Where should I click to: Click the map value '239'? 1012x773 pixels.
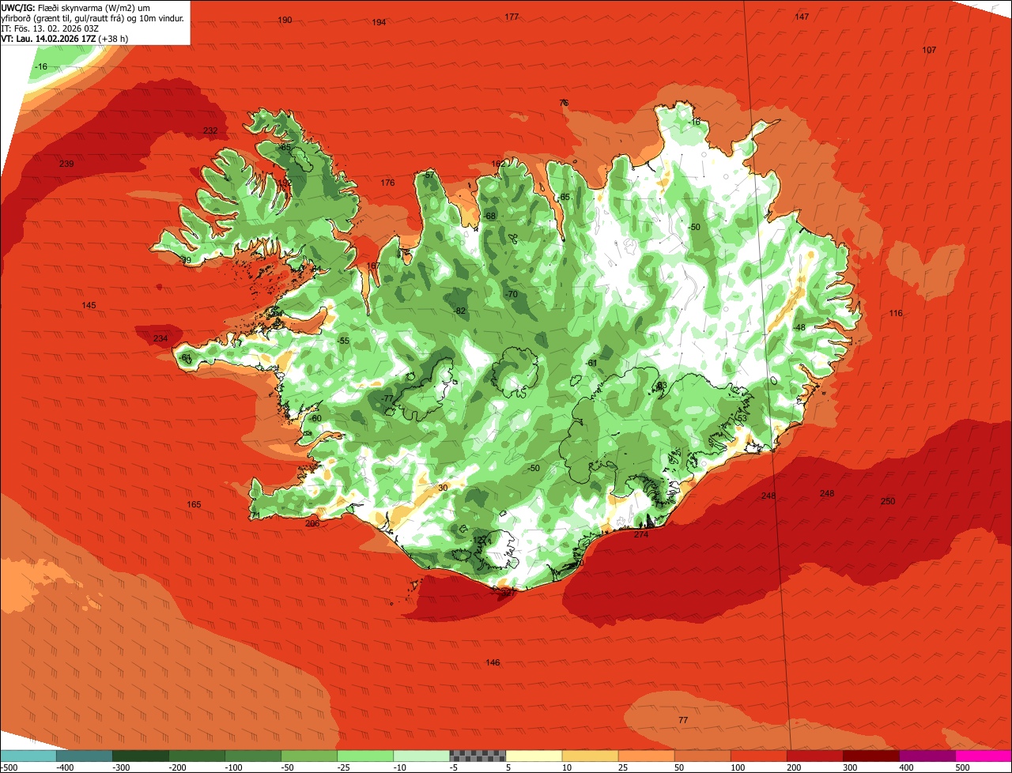tap(66, 164)
